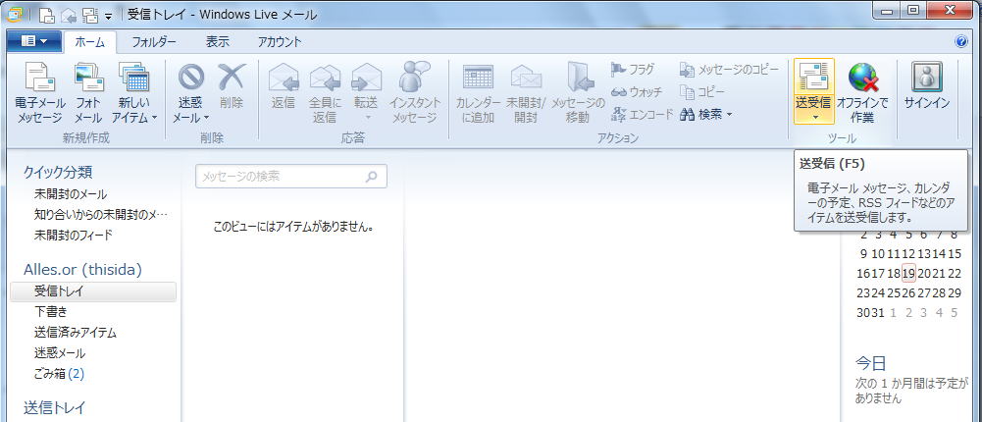Open the 送信済みアイテム folder
The width and height of the screenshot is (982, 422).
[76, 333]
